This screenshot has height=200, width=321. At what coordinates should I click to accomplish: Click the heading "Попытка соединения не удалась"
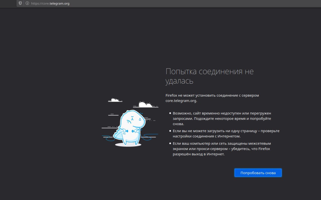click(x=209, y=76)
